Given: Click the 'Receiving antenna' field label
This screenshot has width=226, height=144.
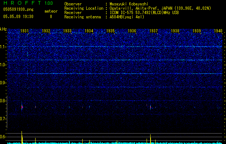Looking at the screenshot, I should pyautogui.click(x=83, y=17).
